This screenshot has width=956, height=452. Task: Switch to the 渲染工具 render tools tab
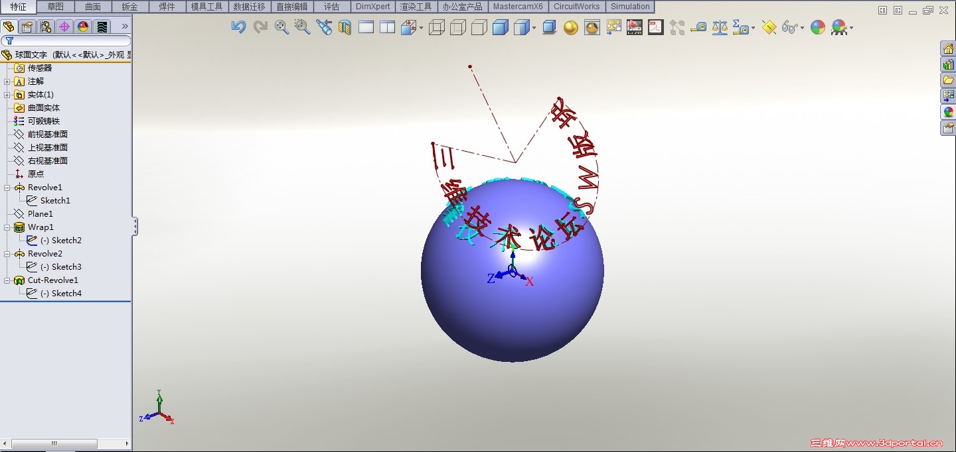(416, 7)
